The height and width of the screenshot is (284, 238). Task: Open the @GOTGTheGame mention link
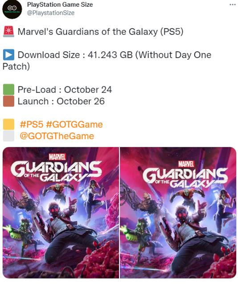[57, 136]
